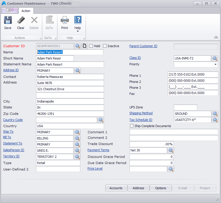Collapse the ribbon with chevron icon

click(x=216, y=37)
